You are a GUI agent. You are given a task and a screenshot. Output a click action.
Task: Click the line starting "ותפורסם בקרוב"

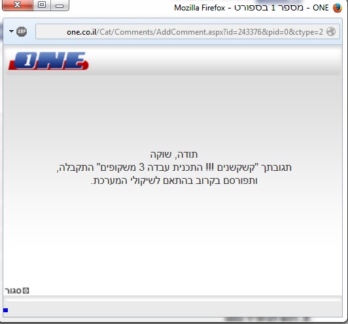click(174, 181)
